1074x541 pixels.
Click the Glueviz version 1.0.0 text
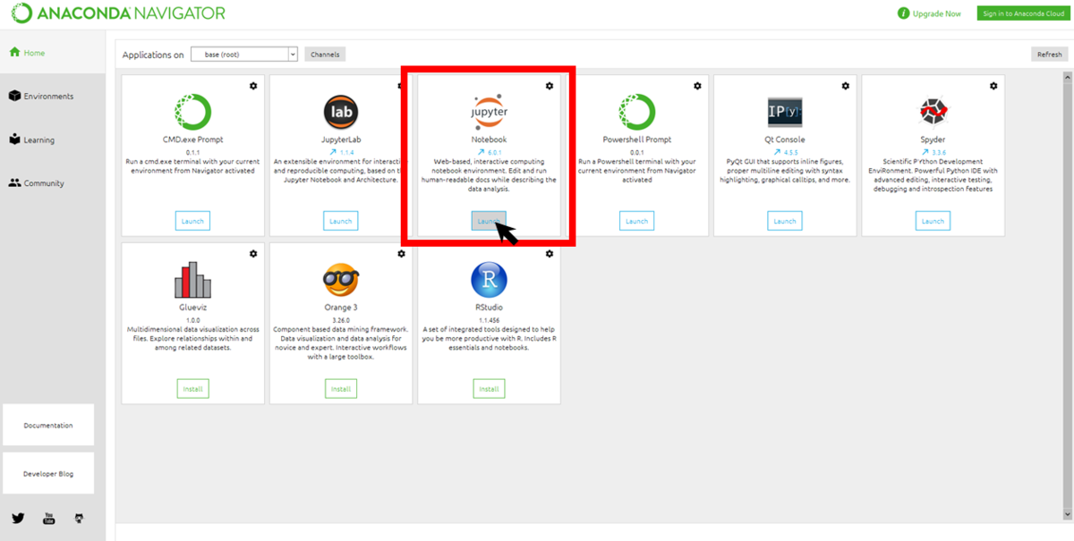(x=192, y=321)
